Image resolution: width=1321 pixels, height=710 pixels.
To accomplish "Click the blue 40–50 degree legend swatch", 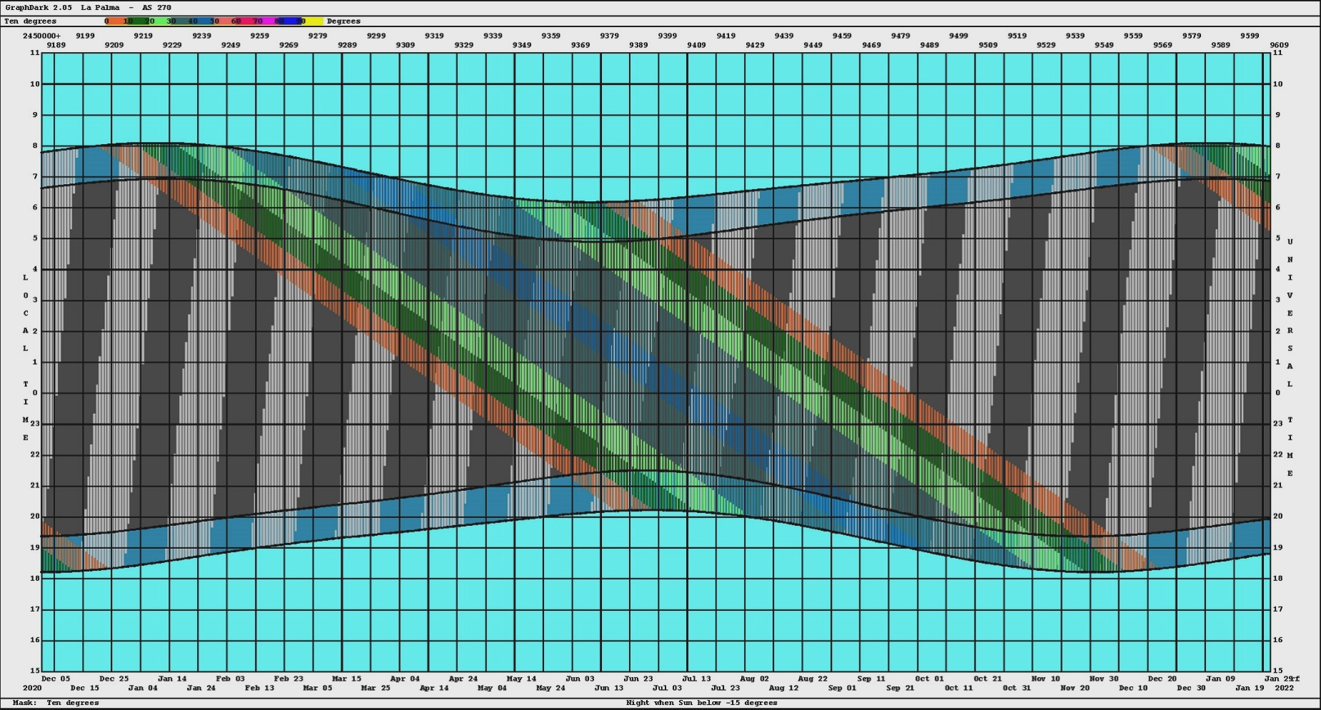I will point(202,21).
